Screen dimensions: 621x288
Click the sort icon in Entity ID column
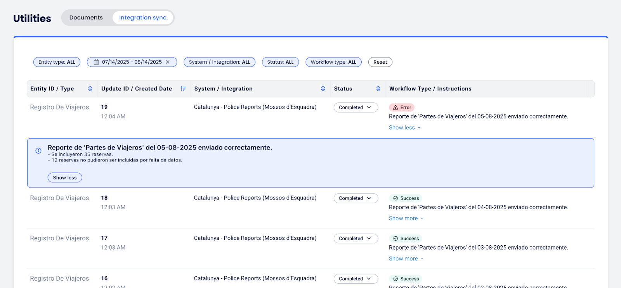coord(90,89)
